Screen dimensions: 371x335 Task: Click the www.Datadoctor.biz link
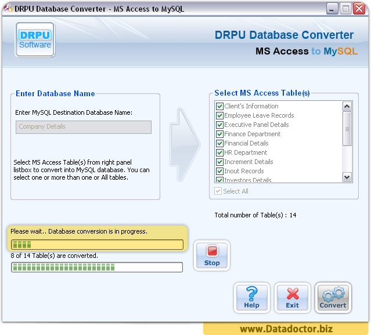(286, 329)
